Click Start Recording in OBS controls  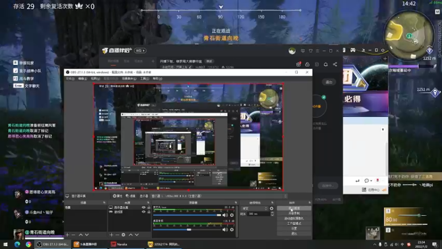(294, 214)
